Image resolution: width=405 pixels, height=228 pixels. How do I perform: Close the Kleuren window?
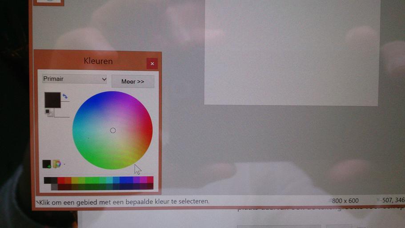pos(152,64)
